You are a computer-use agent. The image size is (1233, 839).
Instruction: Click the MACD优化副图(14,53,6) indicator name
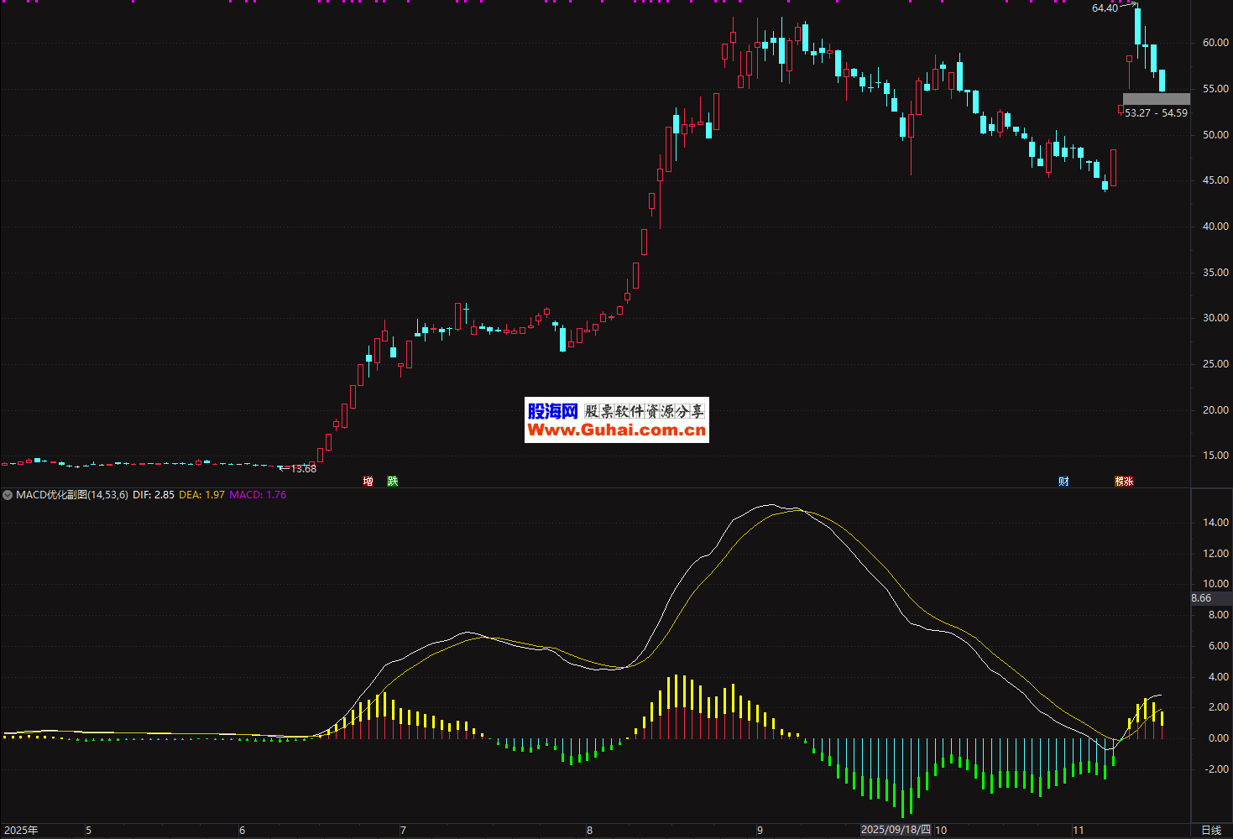click(72, 495)
